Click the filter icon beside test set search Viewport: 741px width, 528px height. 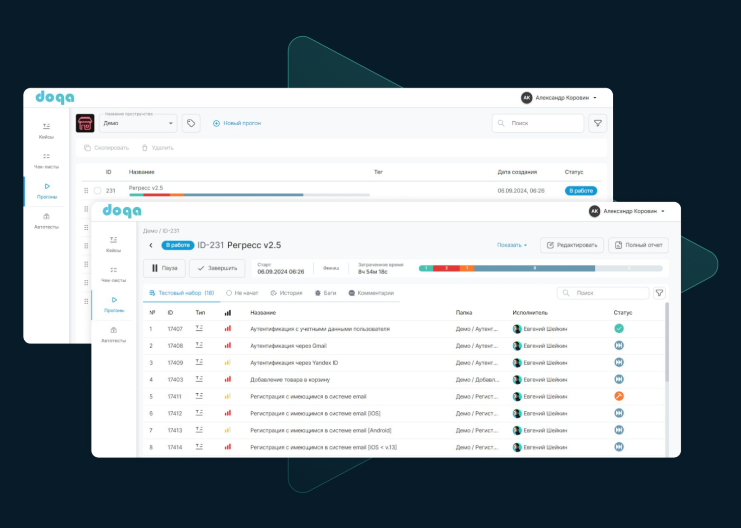tap(659, 293)
